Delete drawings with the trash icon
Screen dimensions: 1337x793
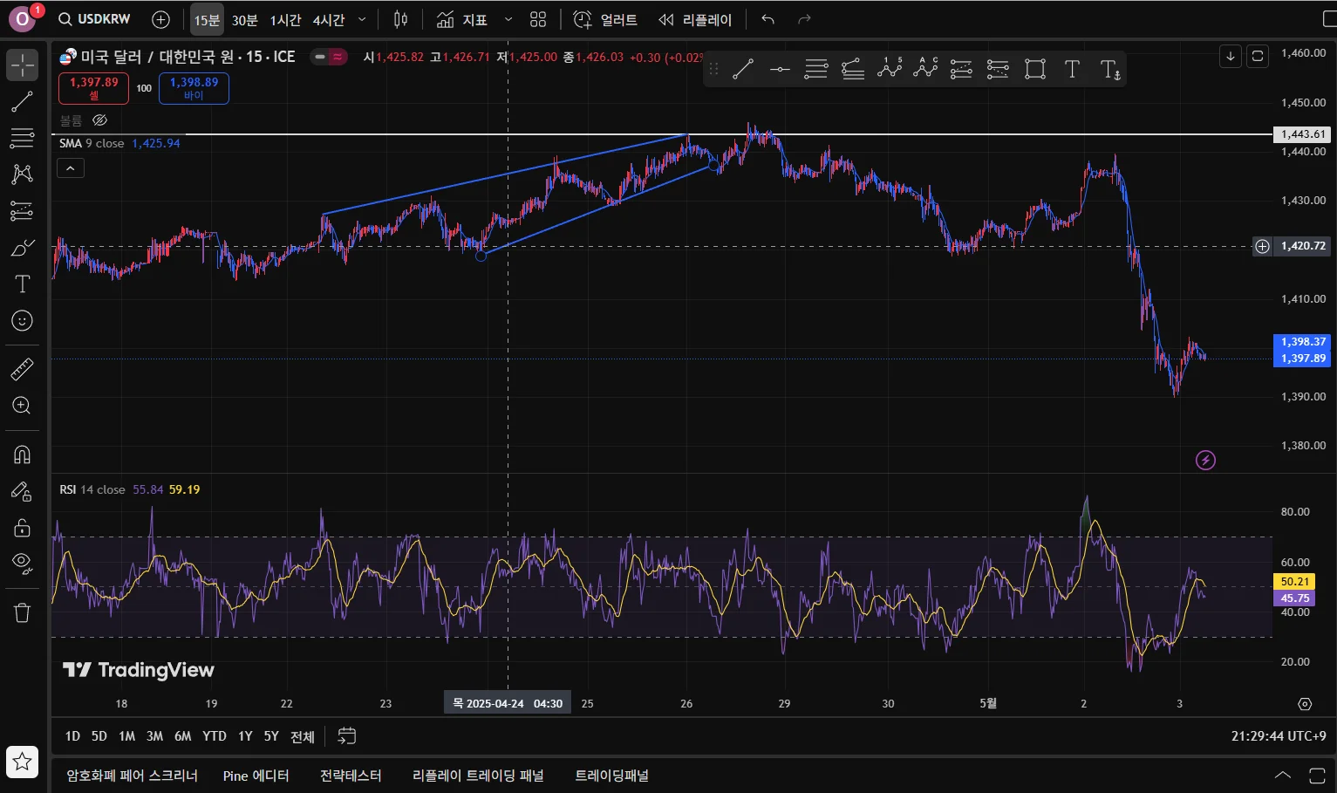pos(23,612)
